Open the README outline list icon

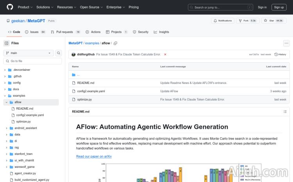(285, 112)
